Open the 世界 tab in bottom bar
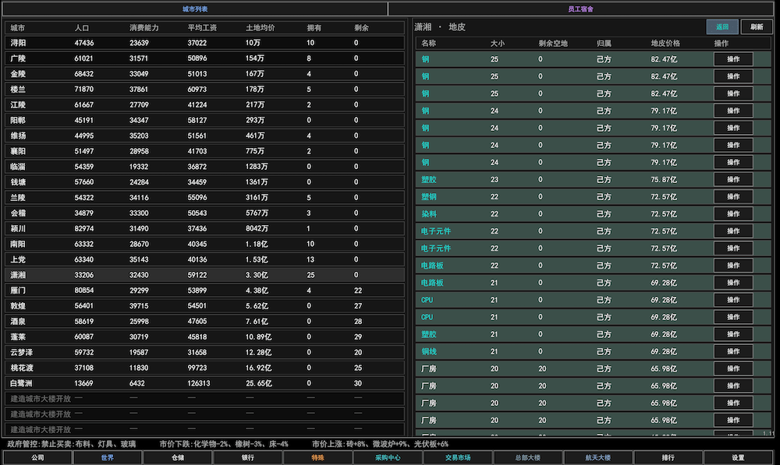This screenshot has width=780, height=465. click(x=108, y=457)
